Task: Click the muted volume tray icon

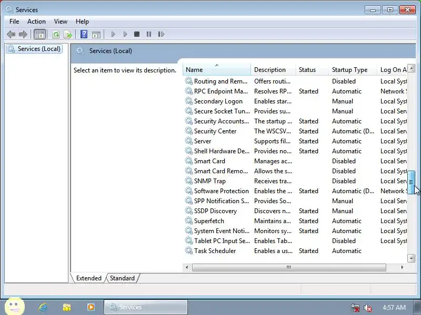Action: (367, 308)
